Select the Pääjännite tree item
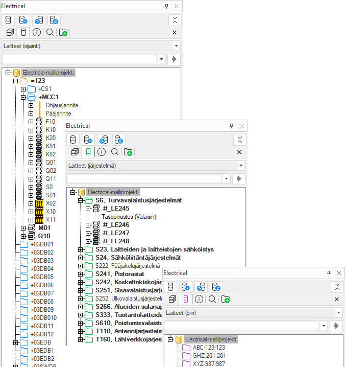Viewport: 346px width, 367px height. pos(58,113)
